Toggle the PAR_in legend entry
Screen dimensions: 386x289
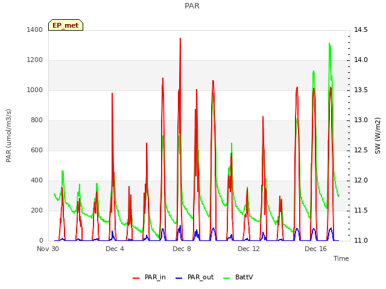(149, 277)
